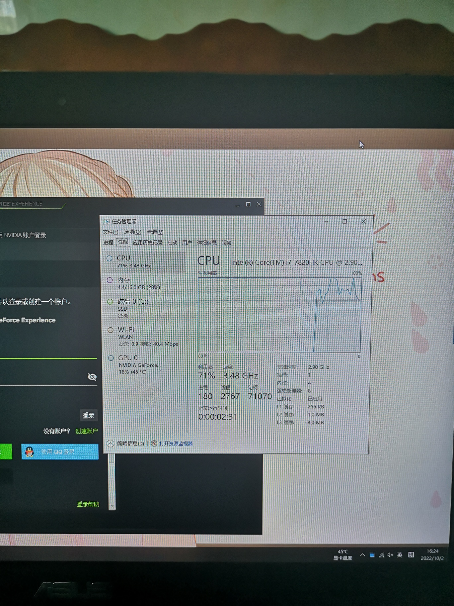Screen dimensions: 454x606
Task: Show hidden tray icons using the chevron
Action: [362, 555]
